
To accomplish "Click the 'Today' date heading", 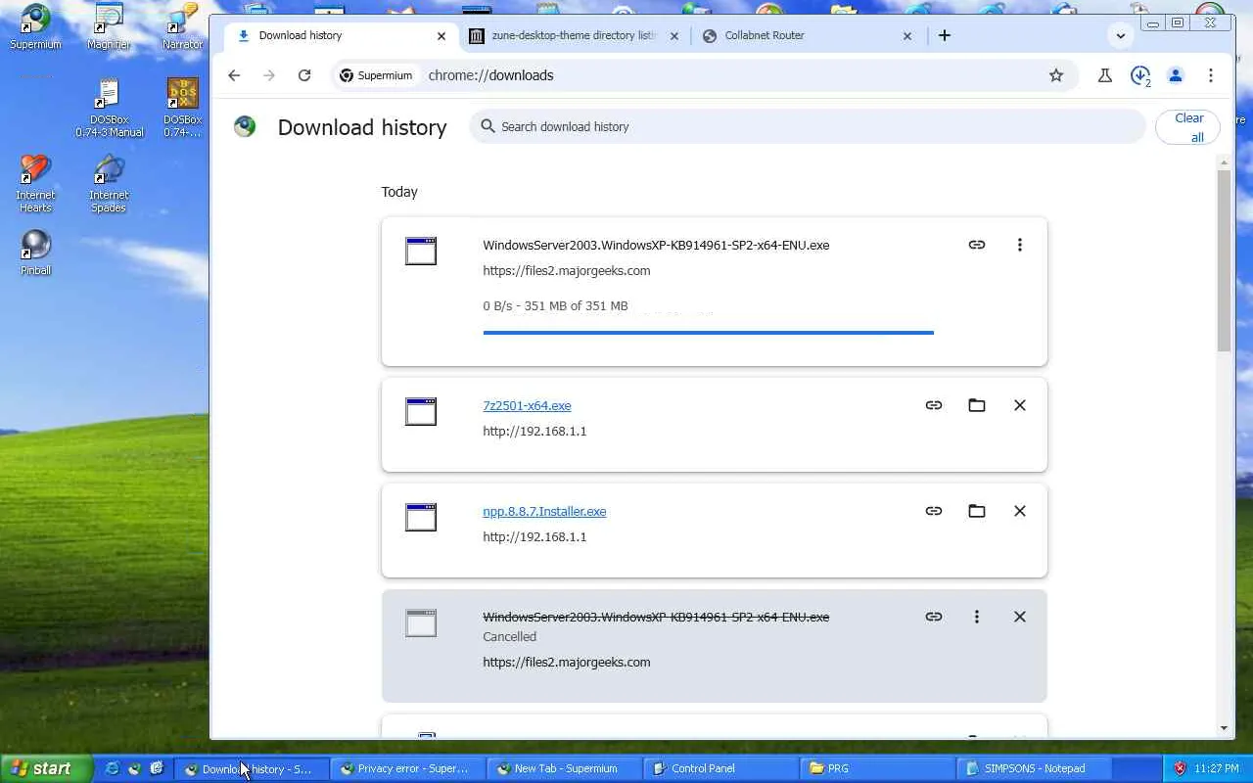I will (x=399, y=192).
